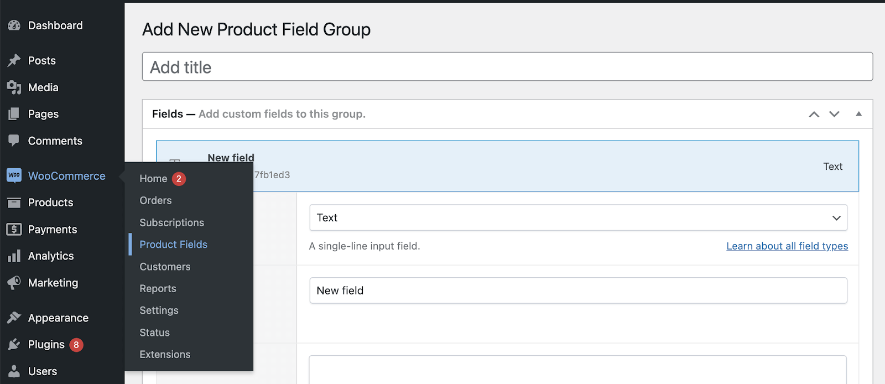Screen dimensions: 885x384
Task: Click the Marketing megaphone icon
Action: point(14,283)
